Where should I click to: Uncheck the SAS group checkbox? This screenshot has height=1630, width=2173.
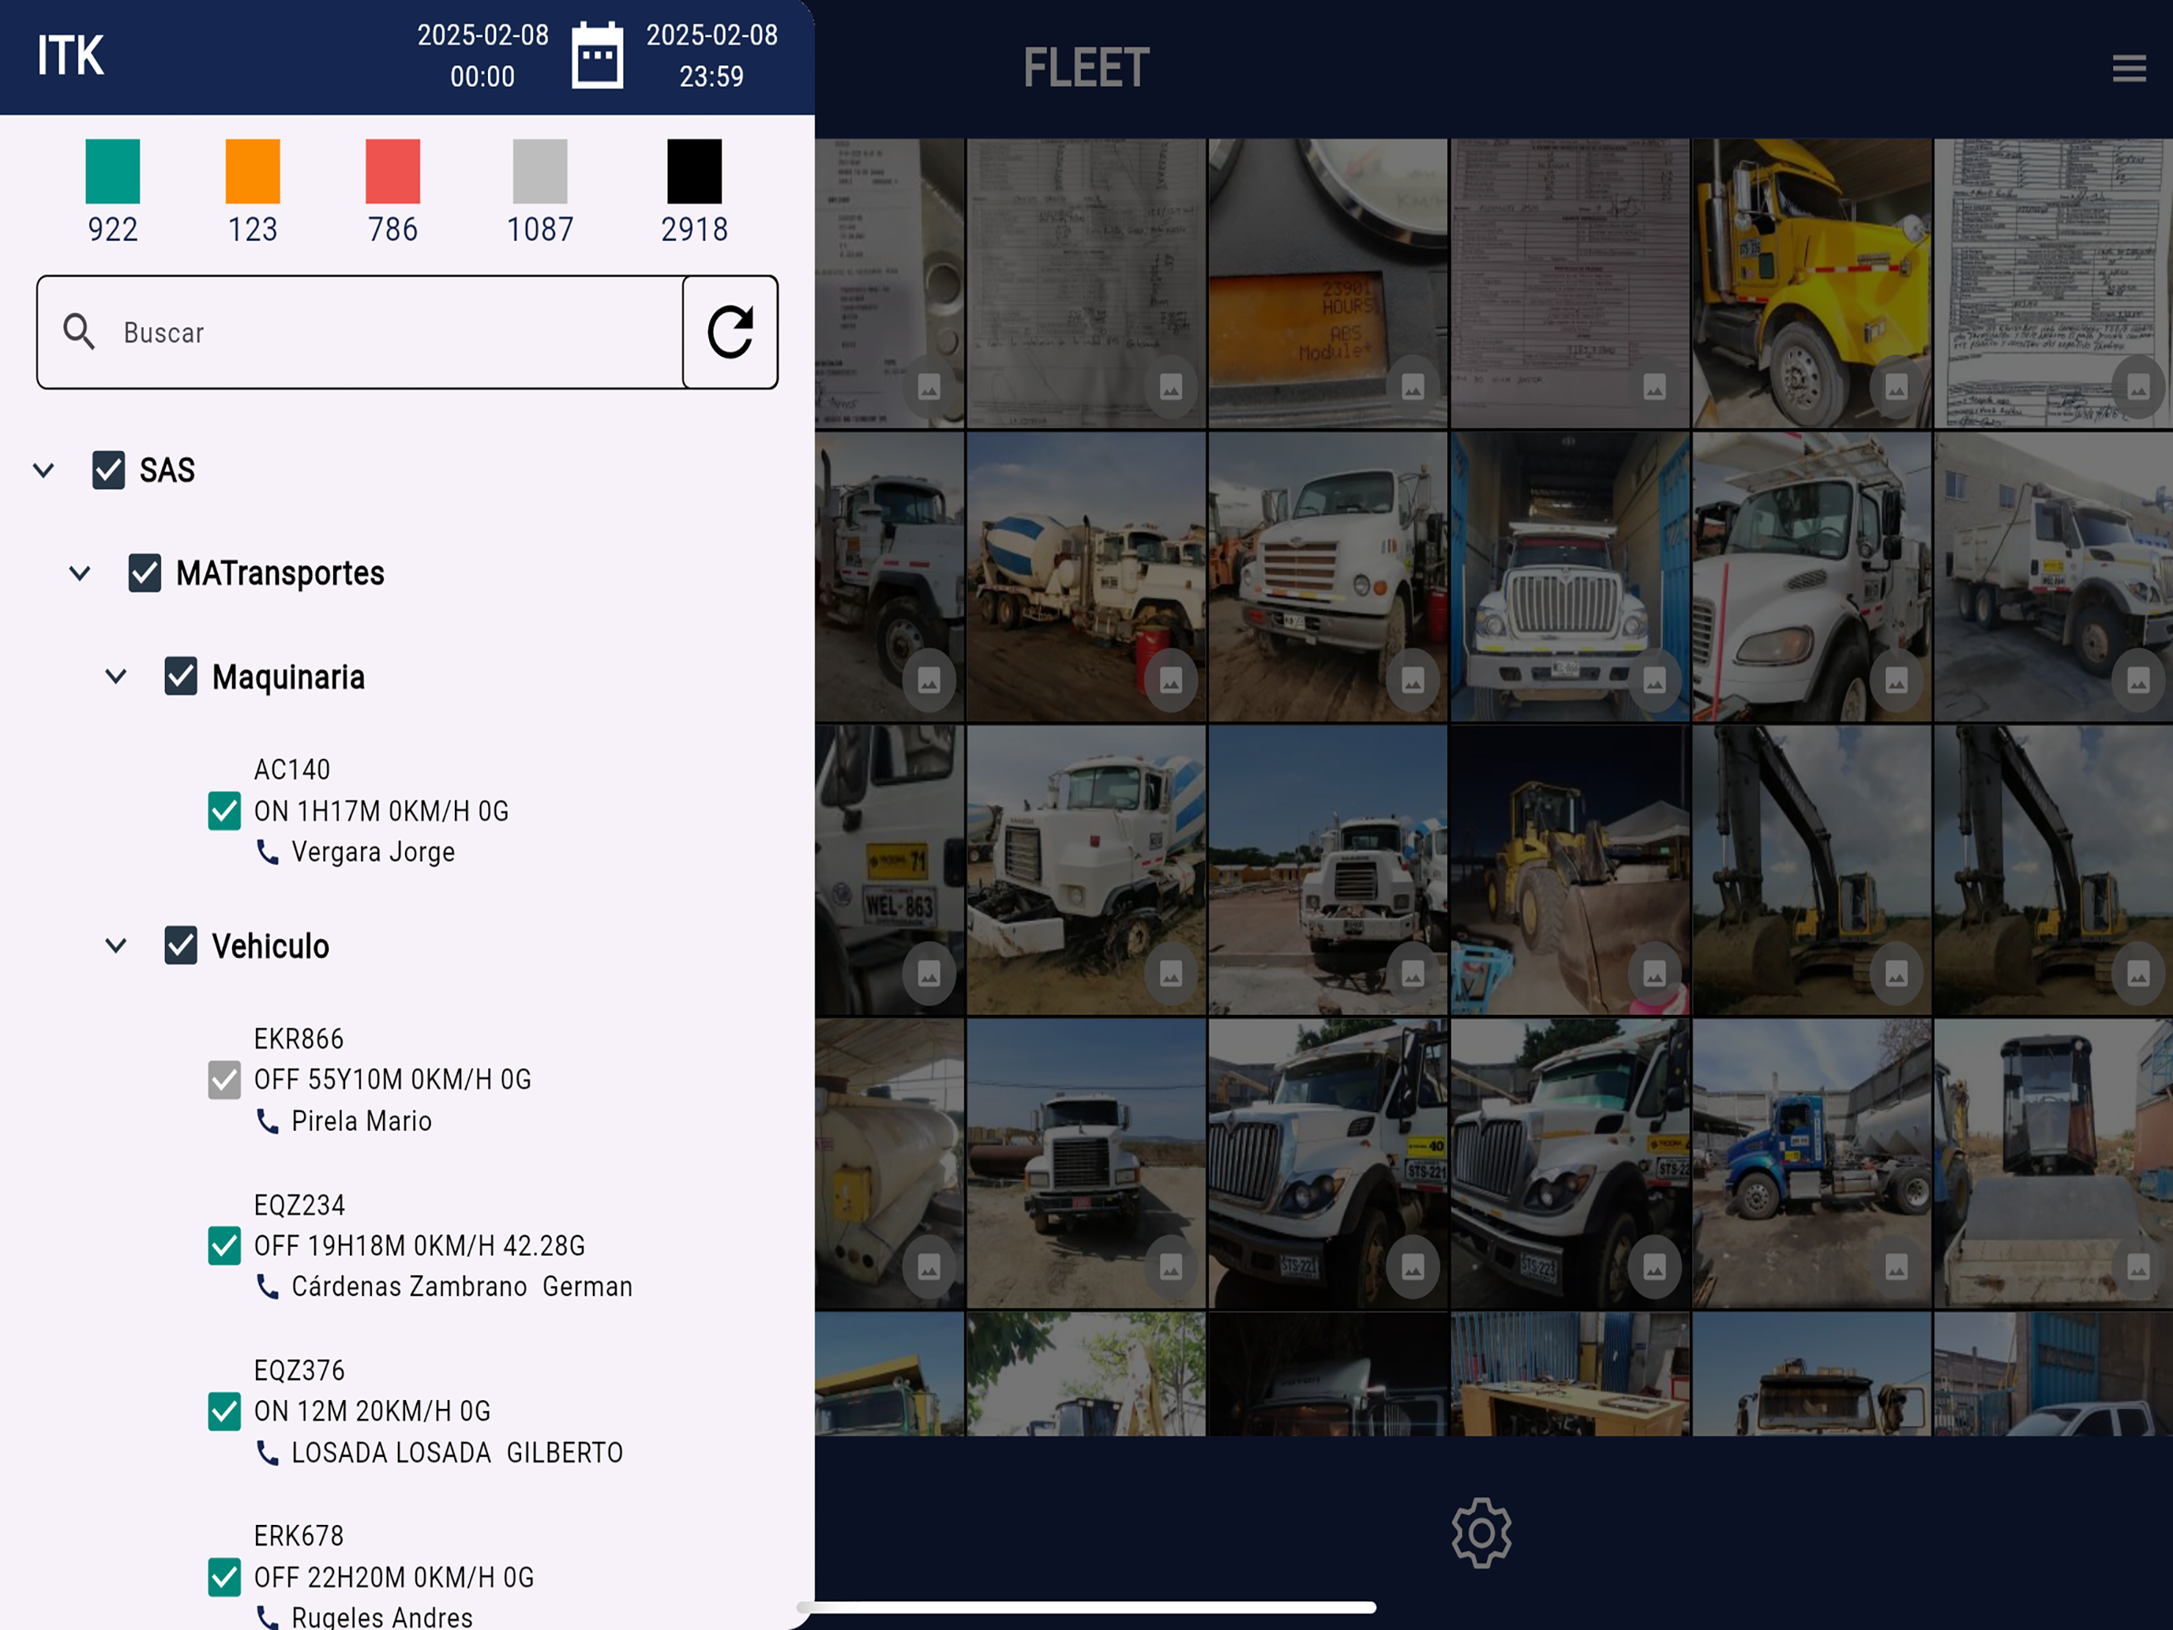point(108,470)
